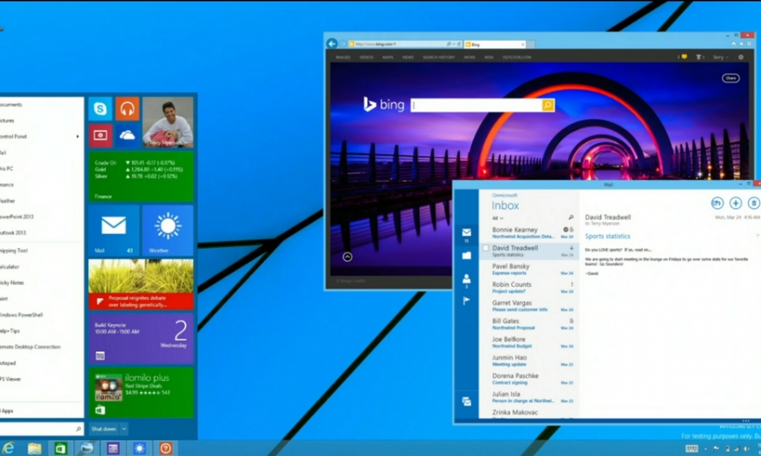
Task: Click the accounts icon at Mail sidebar bottom
Action: pos(467,401)
